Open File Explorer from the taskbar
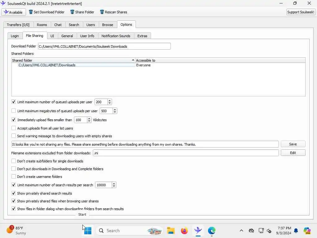This screenshot has width=317, height=238. [x=171, y=231]
